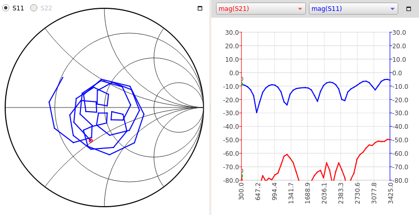This screenshot has height=215, width=419.
Task: Click the left axis -30.0 label
Action: click(x=232, y=113)
